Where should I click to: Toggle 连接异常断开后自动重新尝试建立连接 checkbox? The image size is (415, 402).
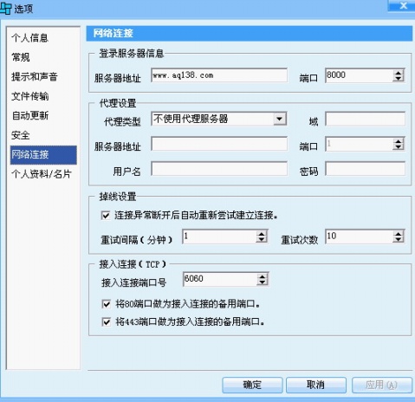click(106, 216)
